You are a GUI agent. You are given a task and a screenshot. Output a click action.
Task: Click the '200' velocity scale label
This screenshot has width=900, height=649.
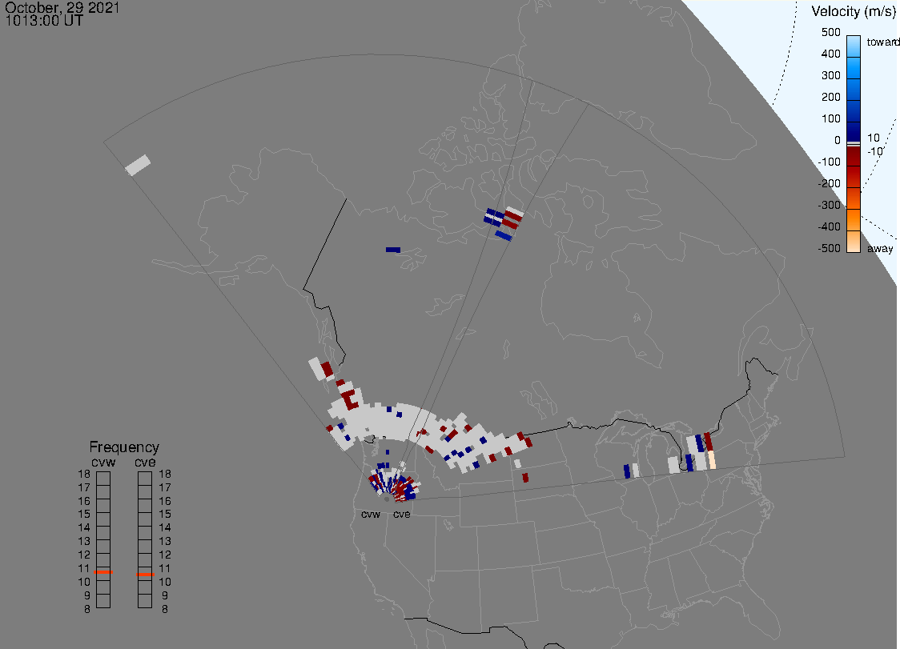point(830,97)
